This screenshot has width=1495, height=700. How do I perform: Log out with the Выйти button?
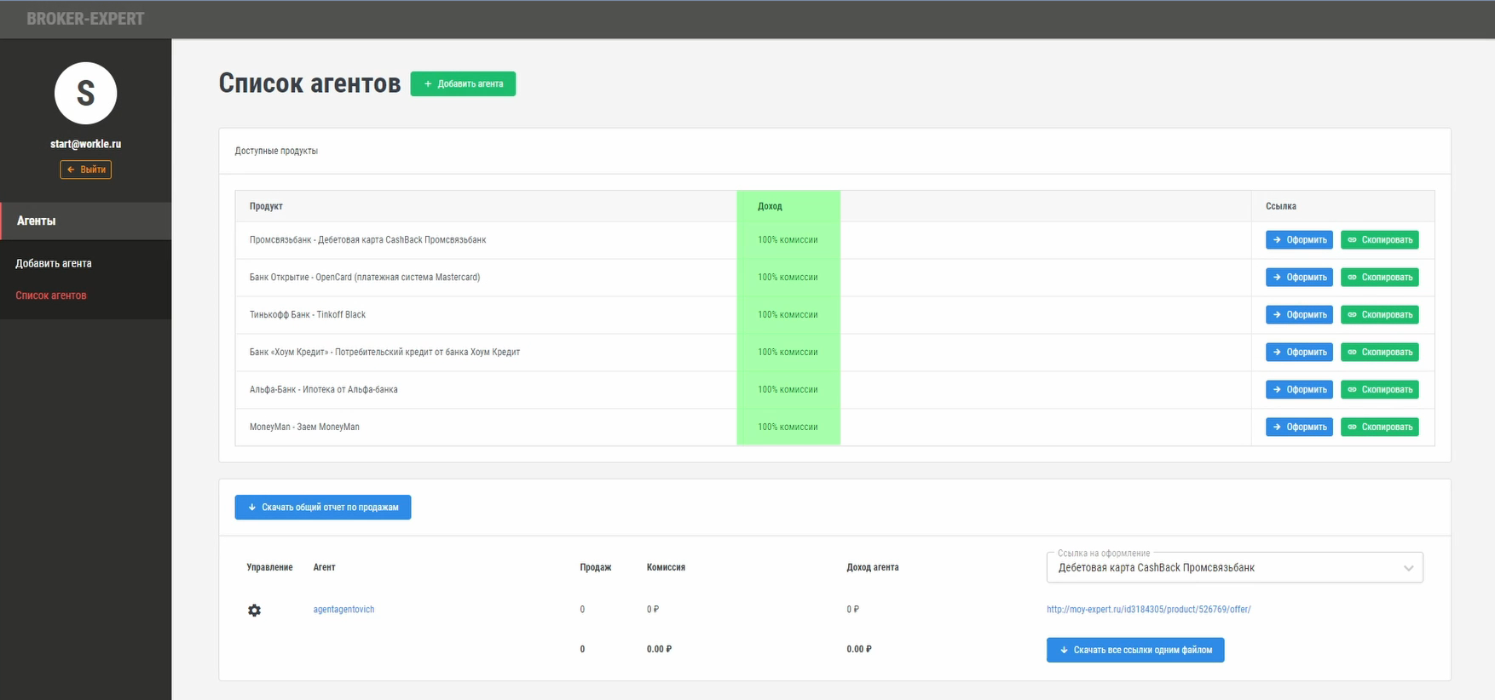85,169
